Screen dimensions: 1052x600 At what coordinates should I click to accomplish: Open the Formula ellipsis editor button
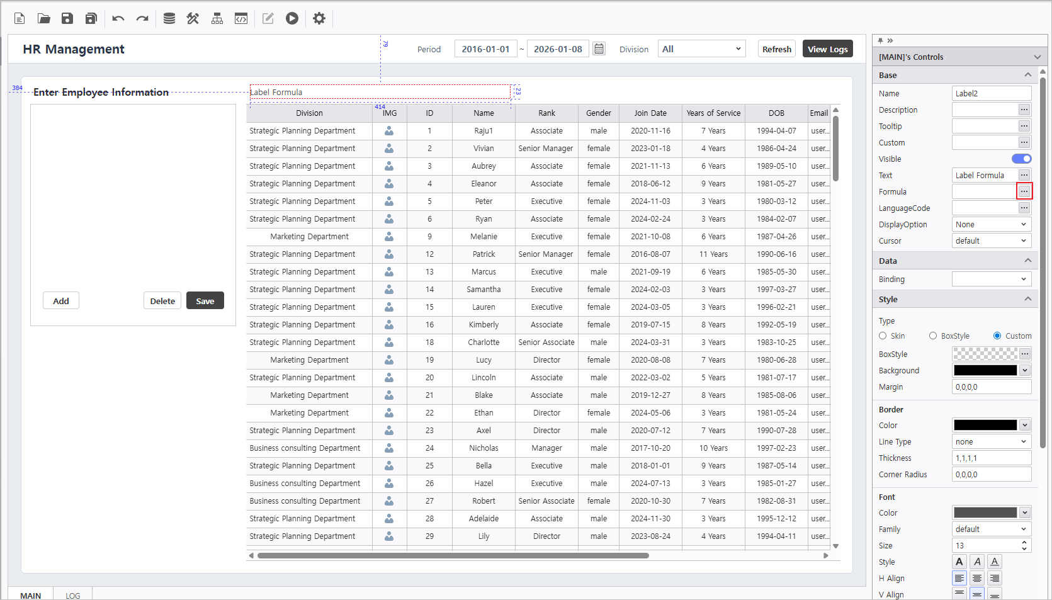[x=1024, y=191]
